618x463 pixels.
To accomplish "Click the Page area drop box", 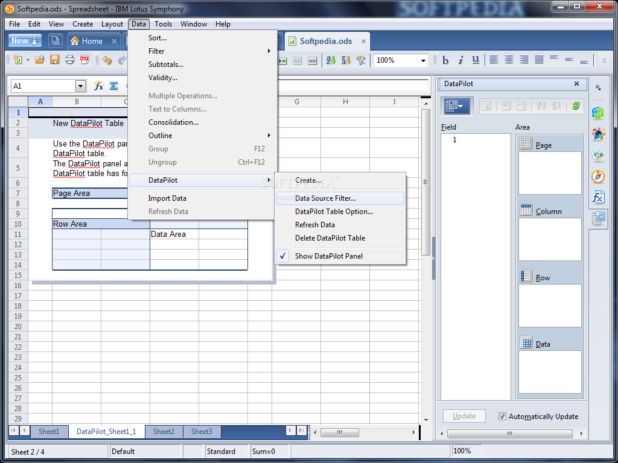I will (x=550, y=173).
